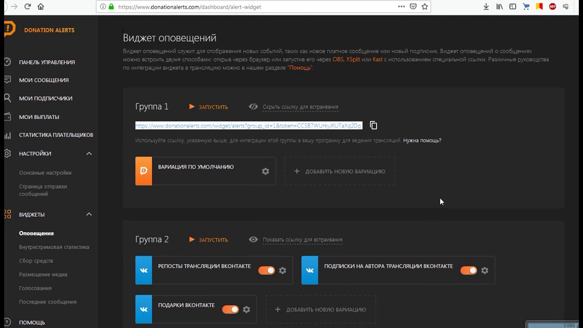
Task: Click the orange icon on default variation
Action: click(143, 171)
